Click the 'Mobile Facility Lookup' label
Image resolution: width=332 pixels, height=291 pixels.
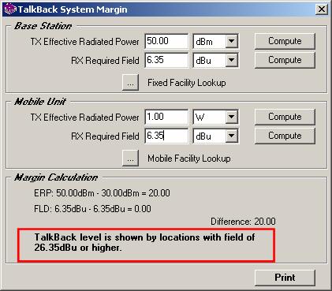189,159
